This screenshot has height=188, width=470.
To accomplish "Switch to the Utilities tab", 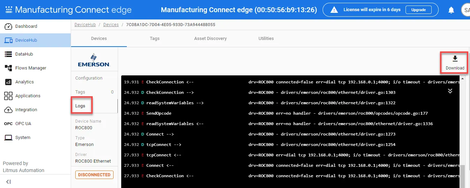I will pyautogui.click(x=266, y=39).
